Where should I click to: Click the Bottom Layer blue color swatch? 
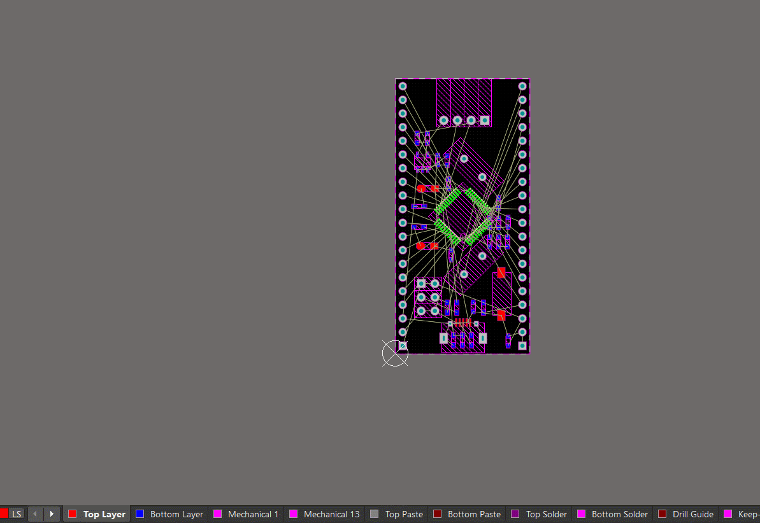[140, 514]
